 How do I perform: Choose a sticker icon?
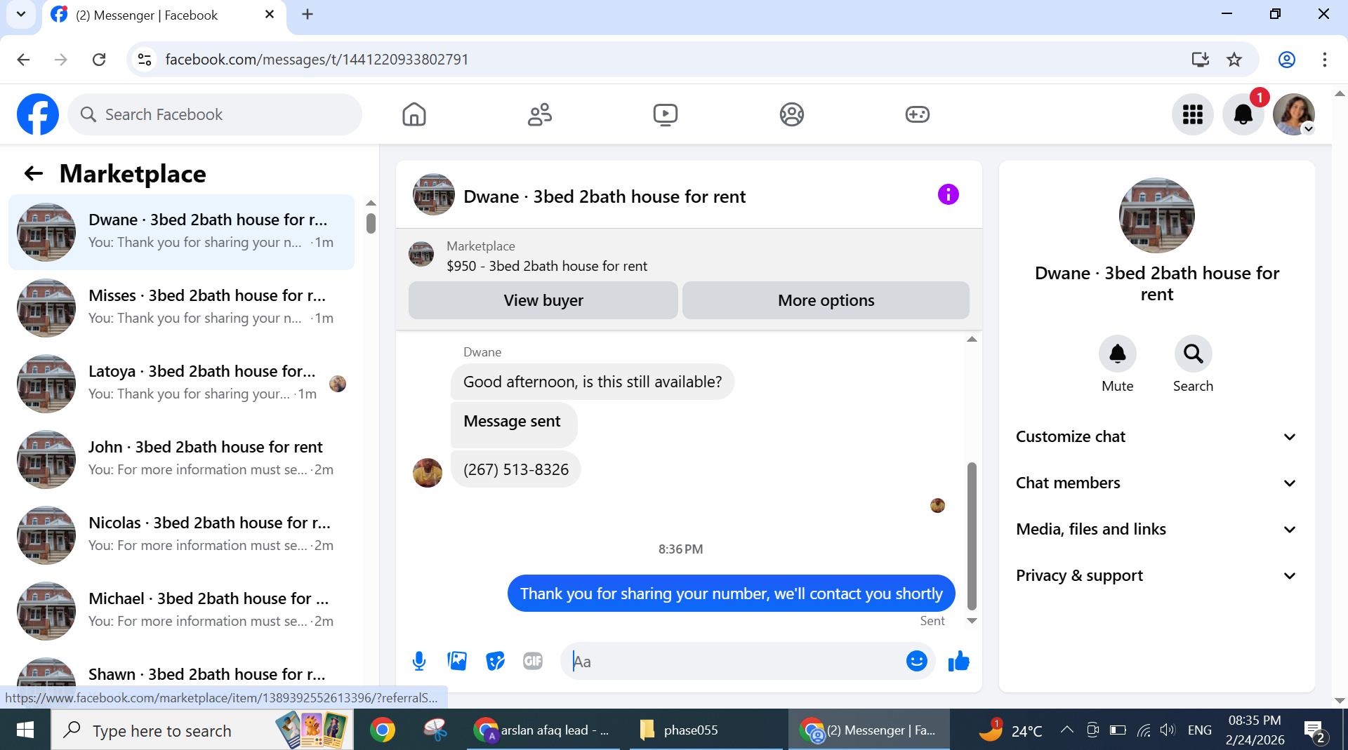(x=496, y=661)
